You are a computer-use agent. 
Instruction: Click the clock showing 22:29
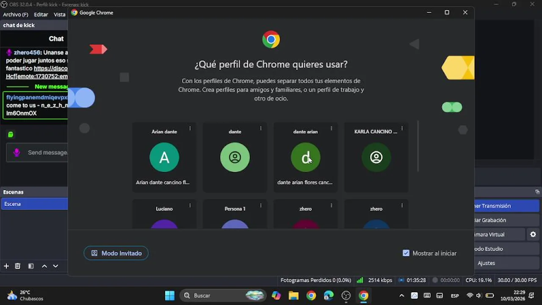[x=513, y=295]
